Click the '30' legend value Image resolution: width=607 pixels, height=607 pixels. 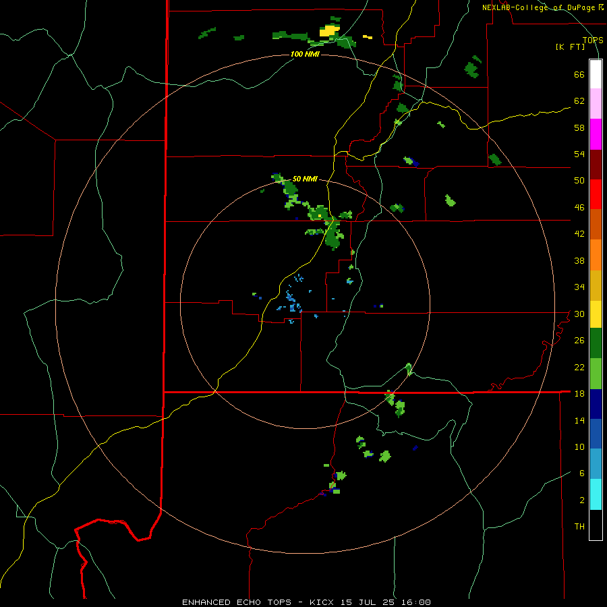coord(579,314)
